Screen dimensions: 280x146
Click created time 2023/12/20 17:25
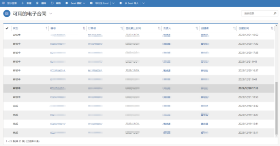click(248, 53)
